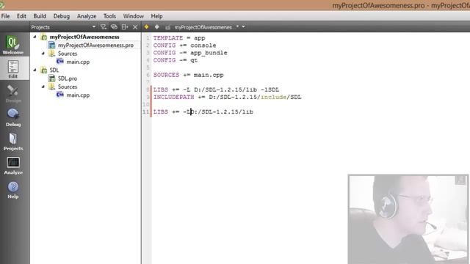Viewport: 470px width, 264px height.
Task: Open the open-documents dropdown for myProjectOfAwesomenes
Action: tap(243, 27)
